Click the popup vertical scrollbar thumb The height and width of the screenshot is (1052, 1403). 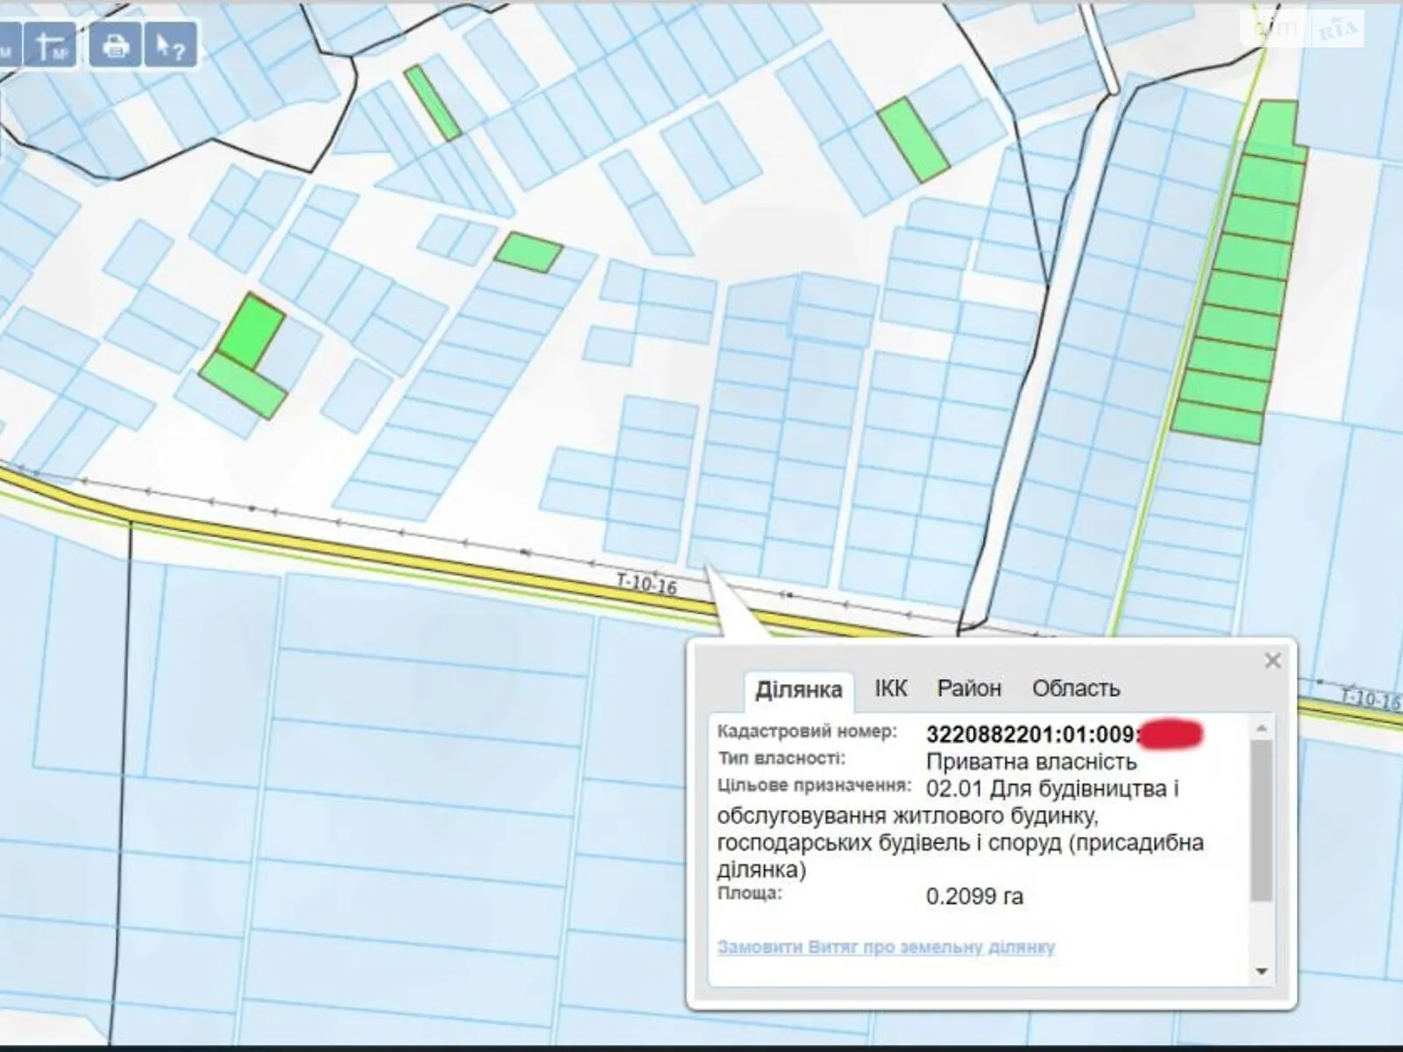[x=1261, y=821]
